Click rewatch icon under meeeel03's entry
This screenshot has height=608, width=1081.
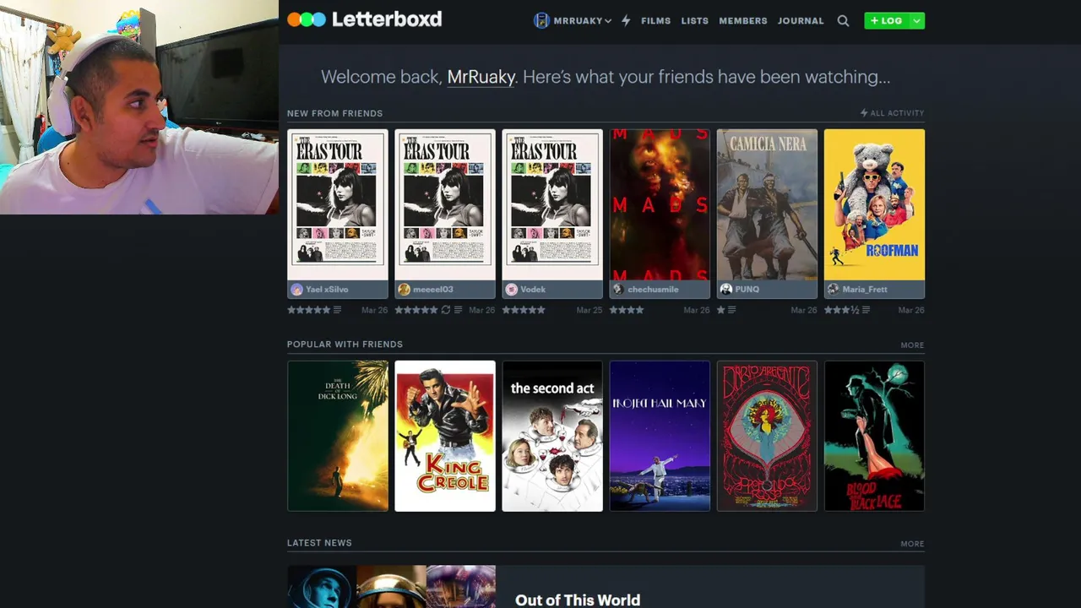coord(446,310)
